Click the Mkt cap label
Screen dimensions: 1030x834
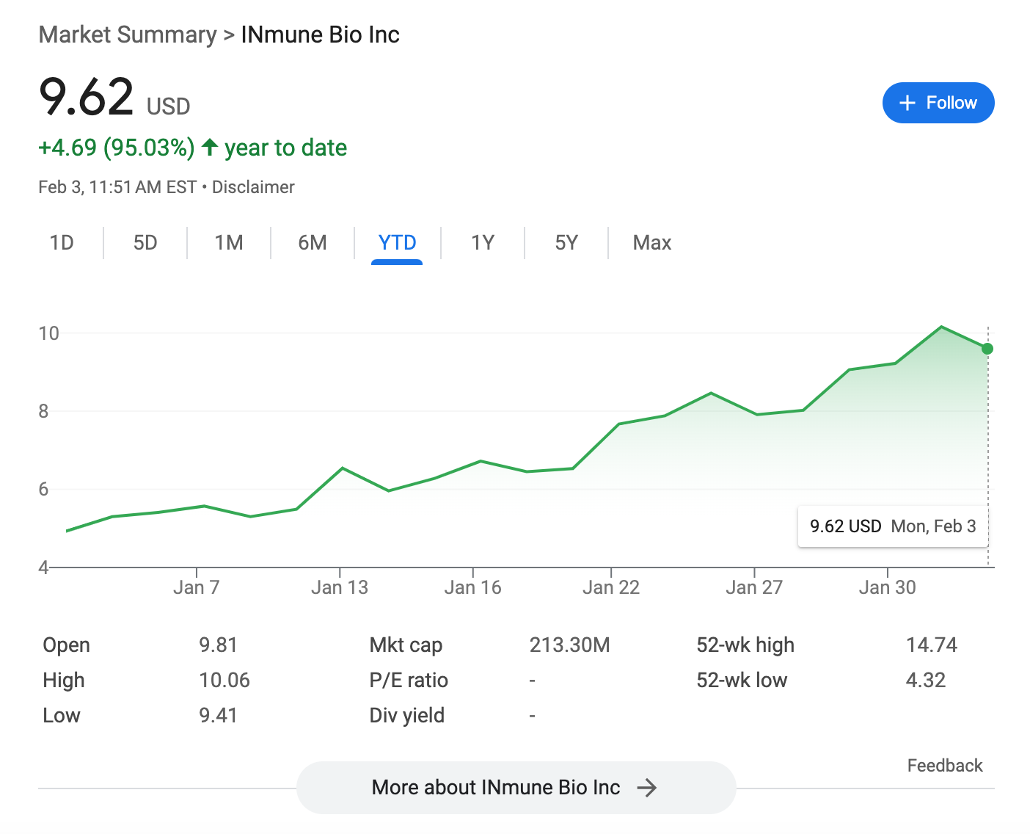(406, 645)
